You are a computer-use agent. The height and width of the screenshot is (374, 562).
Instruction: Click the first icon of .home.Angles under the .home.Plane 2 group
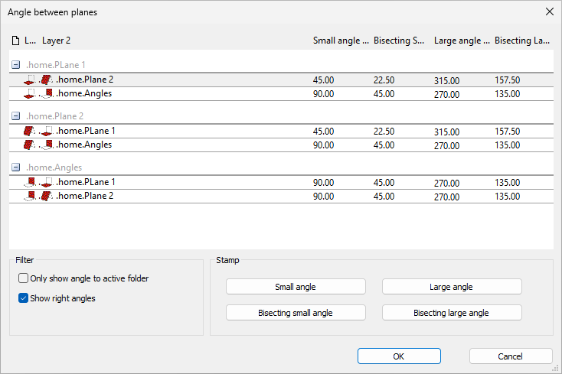click(x=31, y=145)
